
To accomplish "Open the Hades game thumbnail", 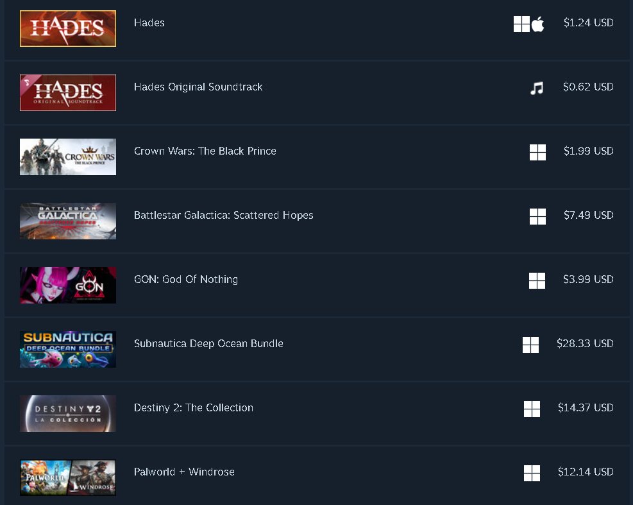I will (68, 29).
